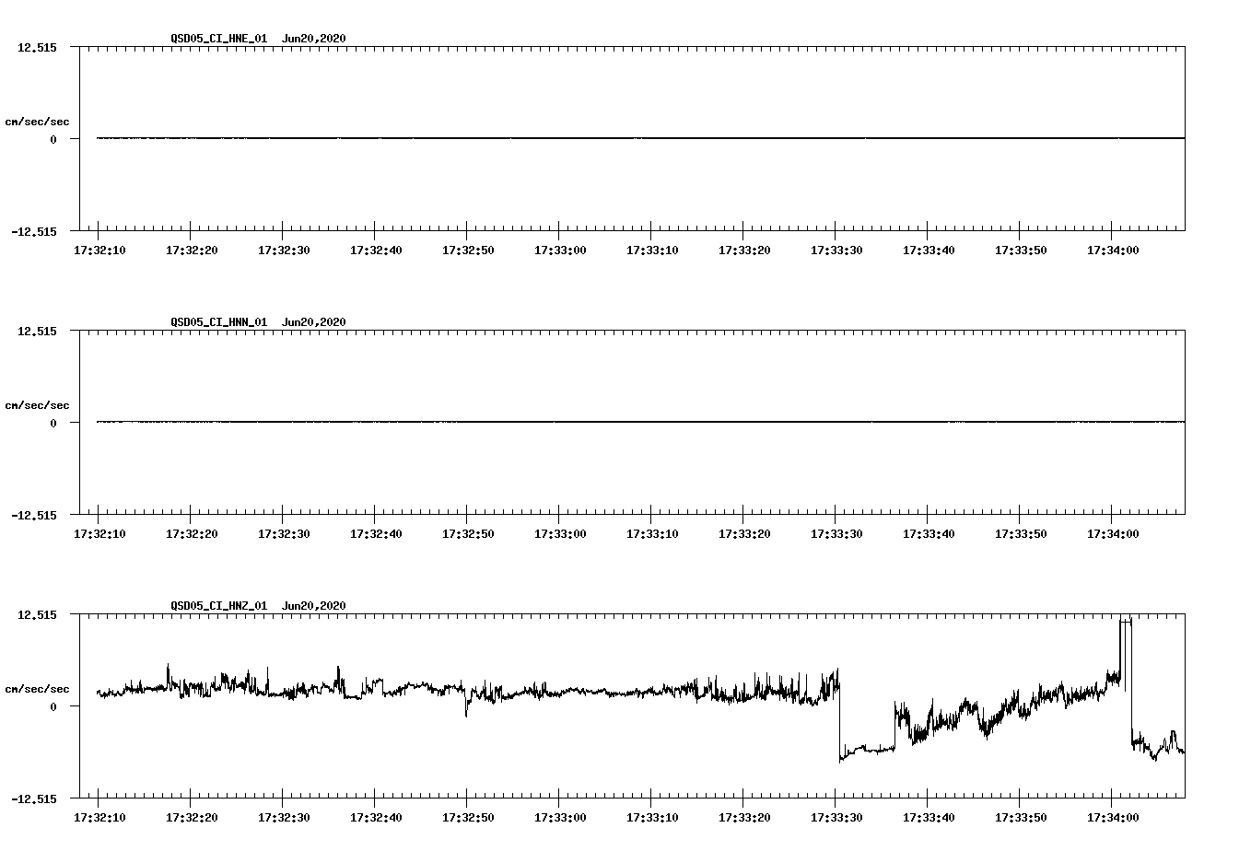The width and height of the screenshot is (1251, 851).
Task: Choose time label 17:34:00 under HNZ plot
Action: pos(1113,817)
